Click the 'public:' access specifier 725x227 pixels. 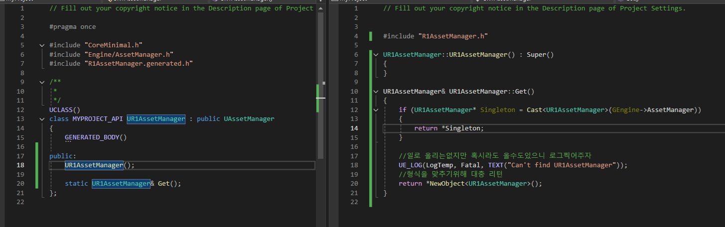63,156
